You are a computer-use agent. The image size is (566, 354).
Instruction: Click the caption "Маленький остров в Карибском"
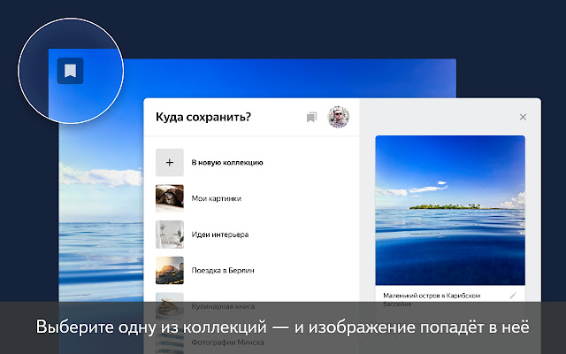[x=432, y=296]
